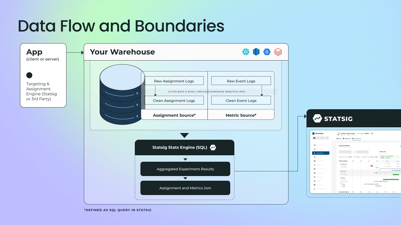Click the add_to_cart tooltip title

click(383, 151)
